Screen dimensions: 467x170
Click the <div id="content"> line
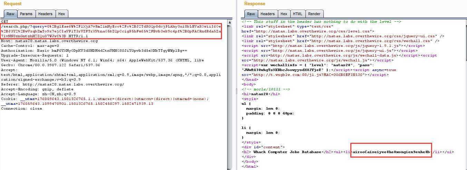tap(263, 147)
